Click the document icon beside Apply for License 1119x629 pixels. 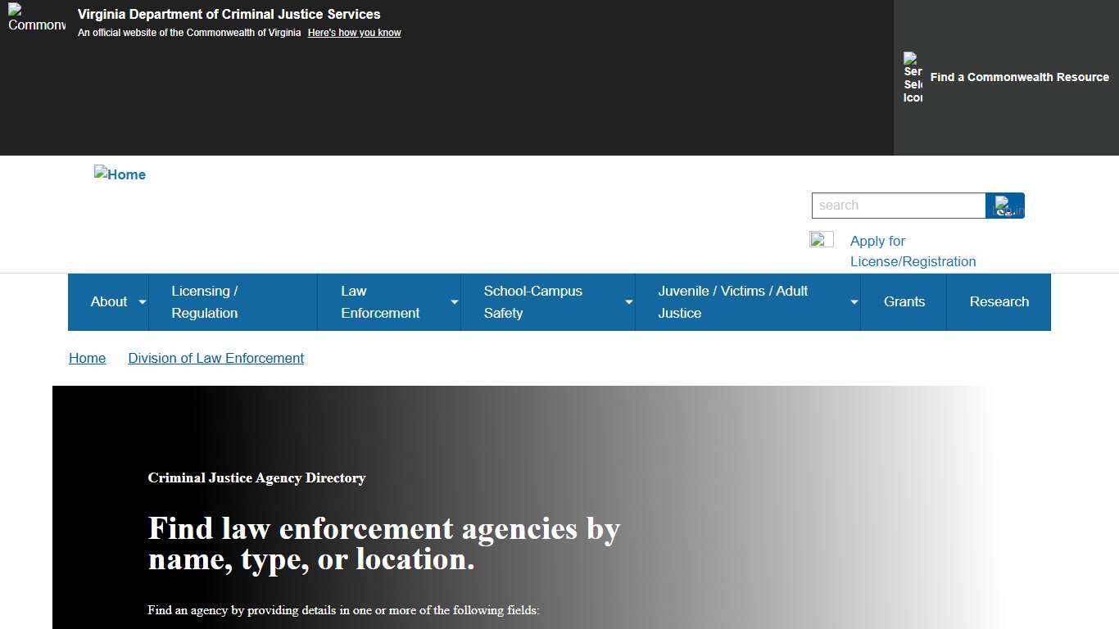coord(822,239)
